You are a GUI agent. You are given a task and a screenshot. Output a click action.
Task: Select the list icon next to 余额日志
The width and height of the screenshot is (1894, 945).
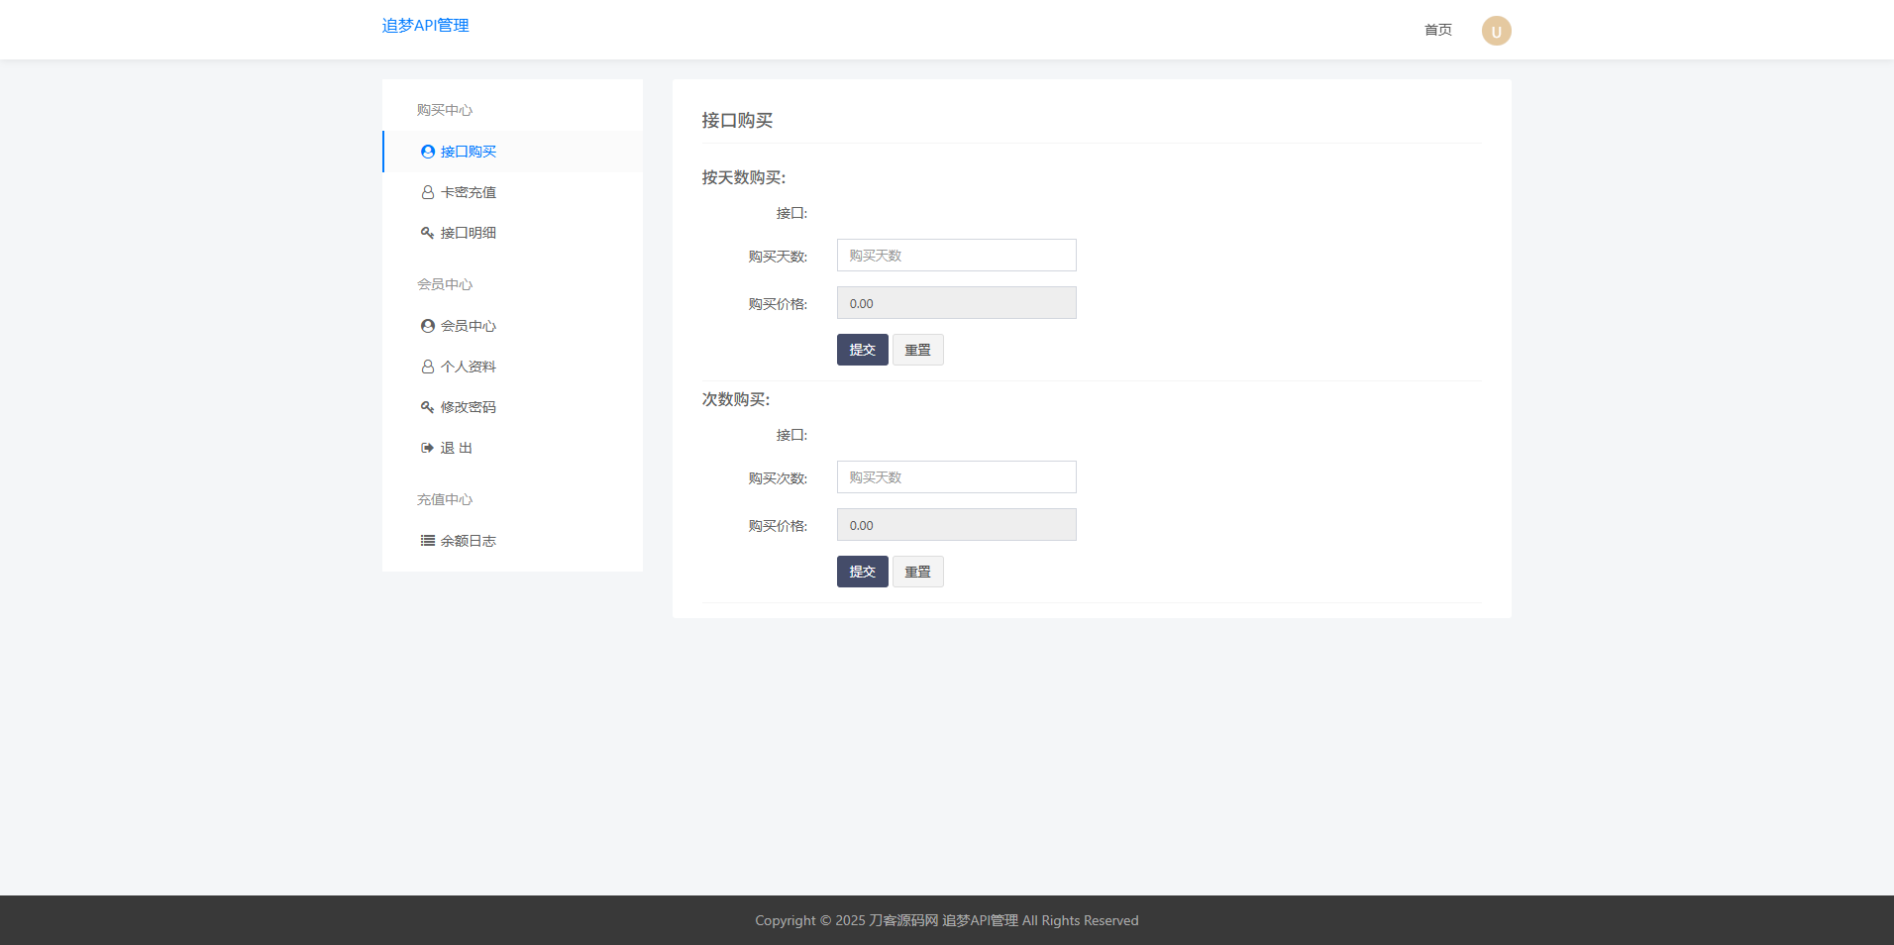click(x=427, y=540)
